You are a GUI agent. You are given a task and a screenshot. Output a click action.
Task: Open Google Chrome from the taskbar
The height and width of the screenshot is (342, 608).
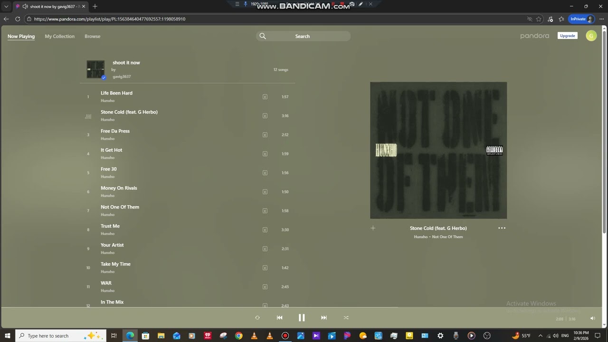(238, 336)
